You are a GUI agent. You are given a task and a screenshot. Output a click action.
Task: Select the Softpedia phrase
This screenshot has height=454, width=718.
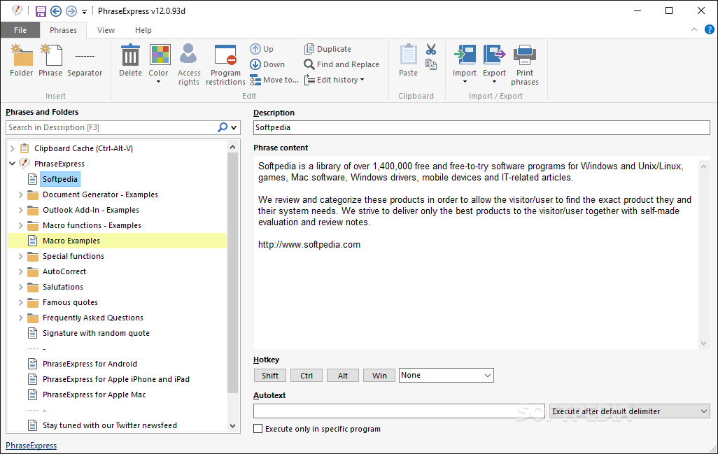coord(60,179)
